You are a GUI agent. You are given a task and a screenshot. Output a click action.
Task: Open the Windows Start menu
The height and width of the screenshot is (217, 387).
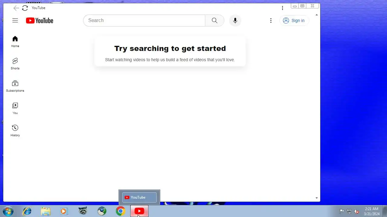[8, 211]
